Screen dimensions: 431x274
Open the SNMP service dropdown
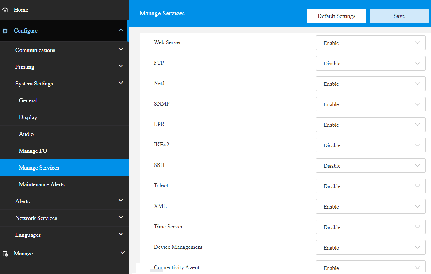click(x=370, y=104)
